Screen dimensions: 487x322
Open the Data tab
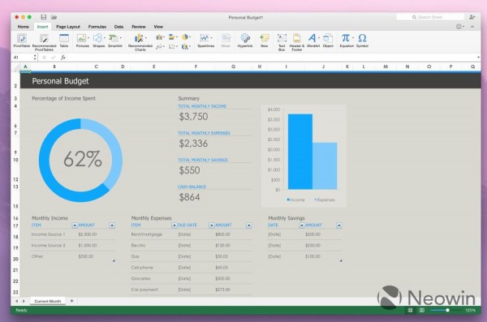tap(119, 27)
